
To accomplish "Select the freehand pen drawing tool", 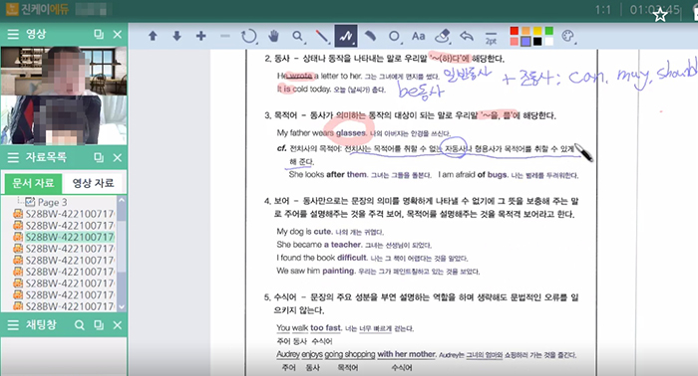I will tap(346, 36).
